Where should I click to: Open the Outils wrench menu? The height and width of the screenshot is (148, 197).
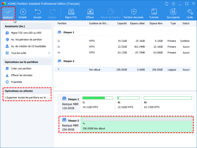click(190, 14)
